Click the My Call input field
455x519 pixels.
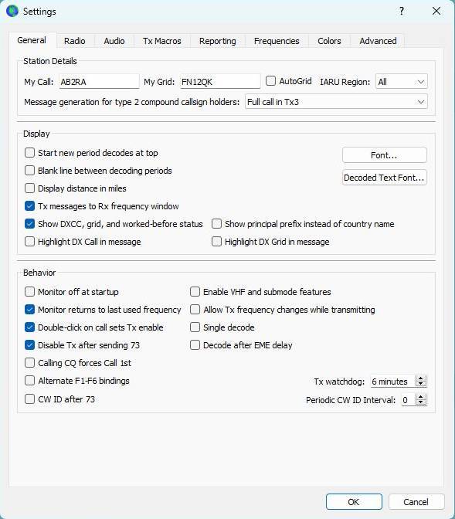(x=99, y=81)
